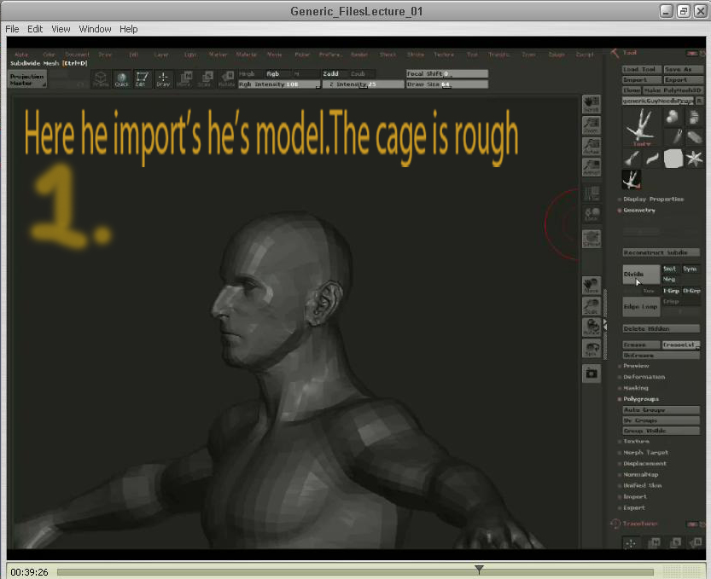Image resolution: width=711 pixels, height=579 pixels.
Task: Click the Rgb Intensity slider
Action: point(277,84)
